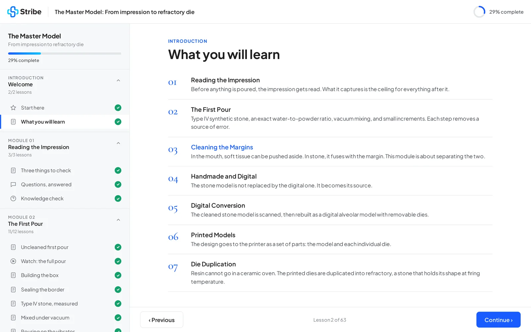531x332 pixels.
Task: Click the play icon beside Watch: the full pour
Action: tap(13, 261)
